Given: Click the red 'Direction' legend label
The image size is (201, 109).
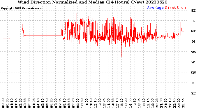Looking at the screenshot, I should click(x=175, y=8).
